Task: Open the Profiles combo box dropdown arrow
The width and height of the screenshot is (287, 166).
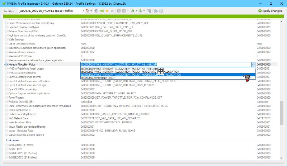Action: click(x=81, y=11)
